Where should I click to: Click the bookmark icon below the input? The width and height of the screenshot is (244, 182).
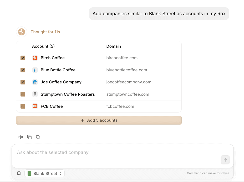[x=19, y=173]
